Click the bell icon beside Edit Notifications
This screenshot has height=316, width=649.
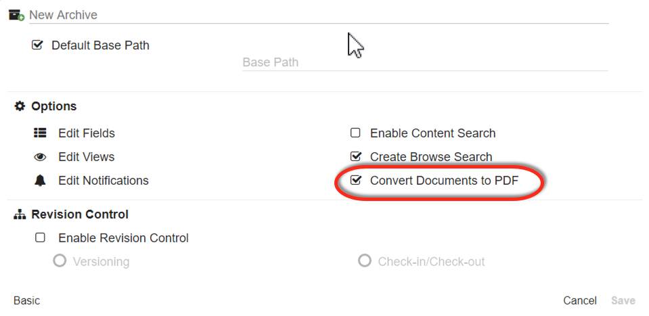40,181
